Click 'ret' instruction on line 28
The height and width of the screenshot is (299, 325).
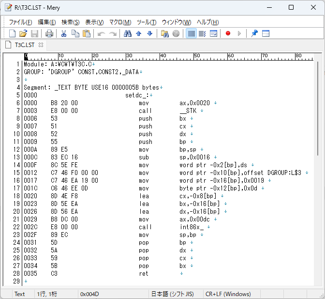coord(144,273)
